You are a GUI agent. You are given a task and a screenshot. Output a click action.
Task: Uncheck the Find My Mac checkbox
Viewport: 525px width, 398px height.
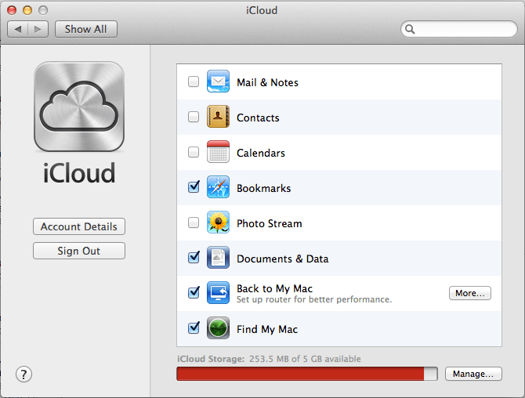[x=194, y=328]
